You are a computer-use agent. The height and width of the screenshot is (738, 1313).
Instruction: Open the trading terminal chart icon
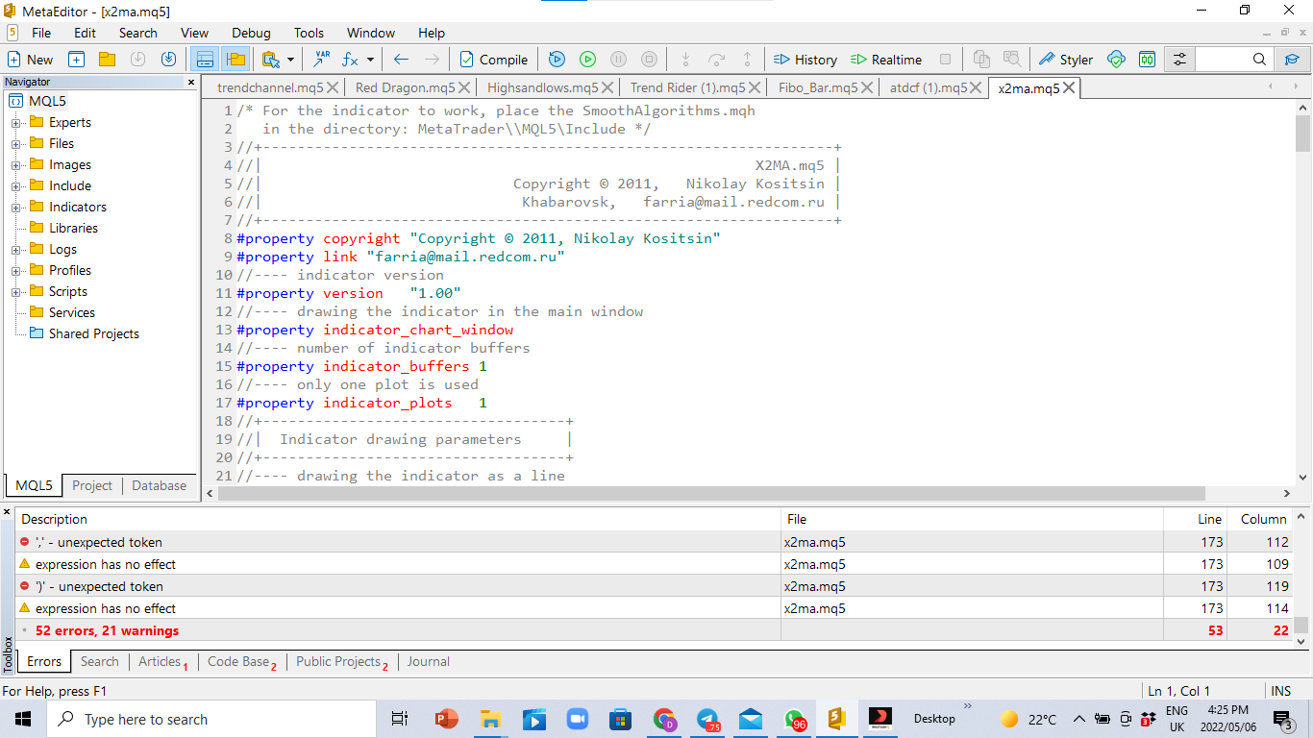click(1147, 60)
